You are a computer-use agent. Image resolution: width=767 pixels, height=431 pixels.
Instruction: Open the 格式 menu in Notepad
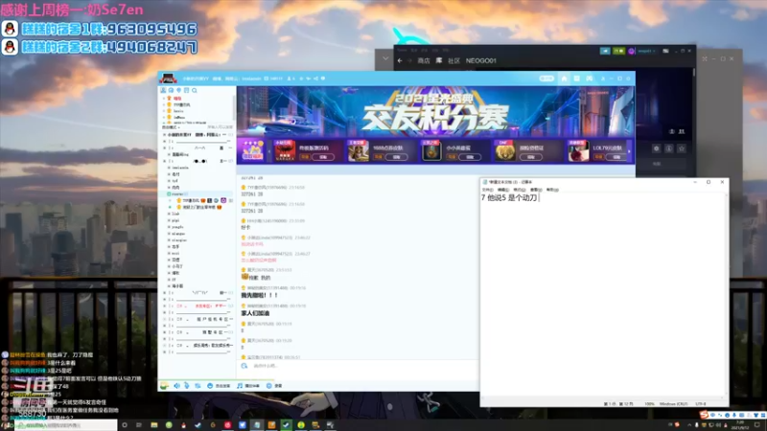pyautogui.click(x=520, y=190)
